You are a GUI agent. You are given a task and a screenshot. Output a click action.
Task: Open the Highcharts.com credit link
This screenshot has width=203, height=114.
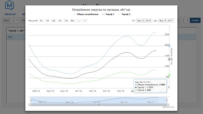[168, 107]
